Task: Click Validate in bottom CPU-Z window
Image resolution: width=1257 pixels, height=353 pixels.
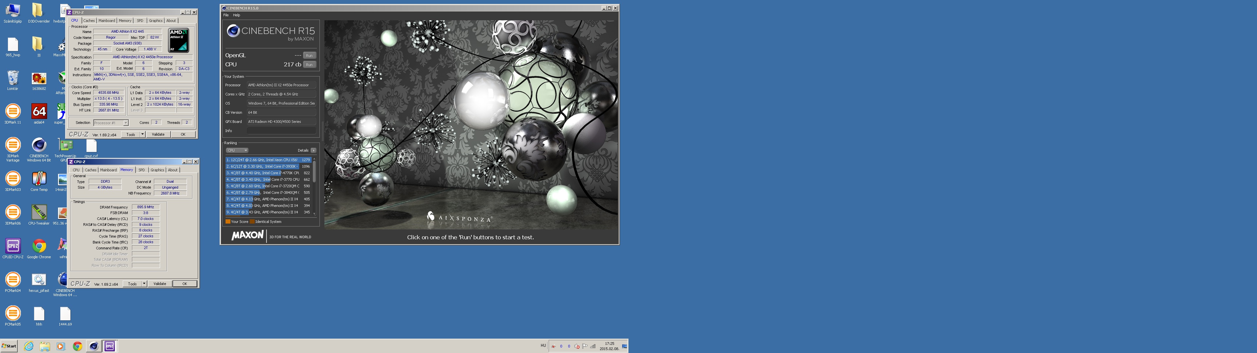Action: coord(159,284)
